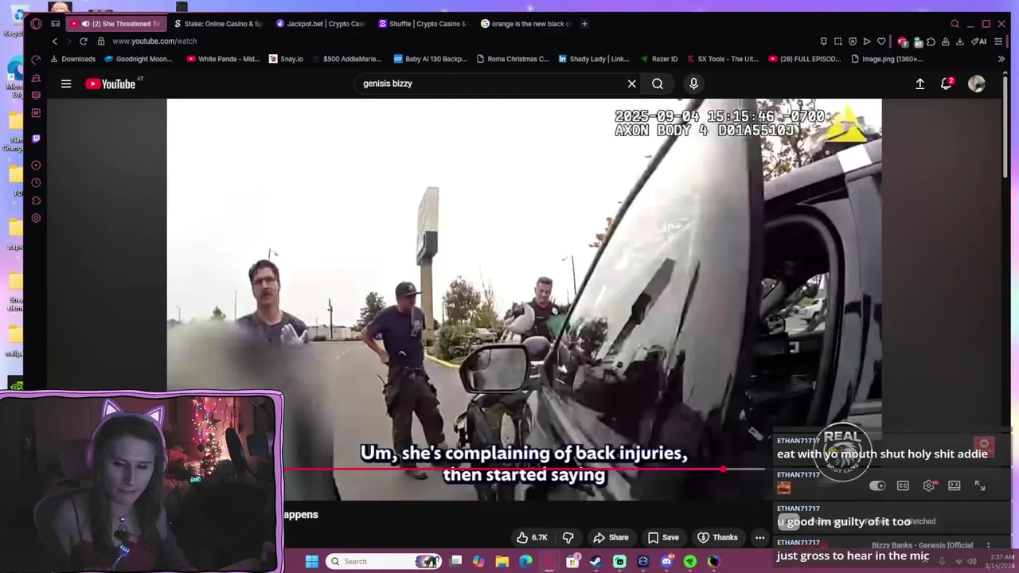This screenshot has width=1019, height=573.
Task: Add page to favorites with heart icon
Action: coord(881,41)
